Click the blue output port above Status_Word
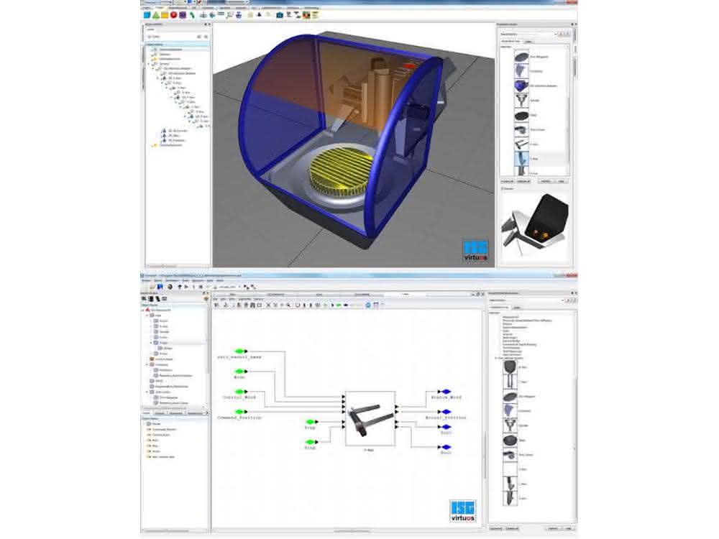The height and width of the screenshot is (539, 719). click(x=445, y=392)
